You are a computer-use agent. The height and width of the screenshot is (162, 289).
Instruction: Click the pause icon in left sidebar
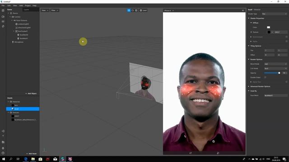click(3, 22)
